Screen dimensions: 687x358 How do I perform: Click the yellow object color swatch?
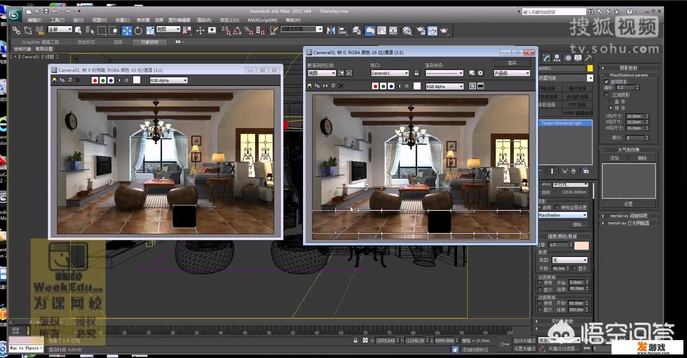pyautogui.click(x=590, y=68)
